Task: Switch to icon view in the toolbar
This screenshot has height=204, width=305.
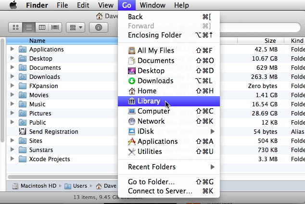Action: [16, 27]
